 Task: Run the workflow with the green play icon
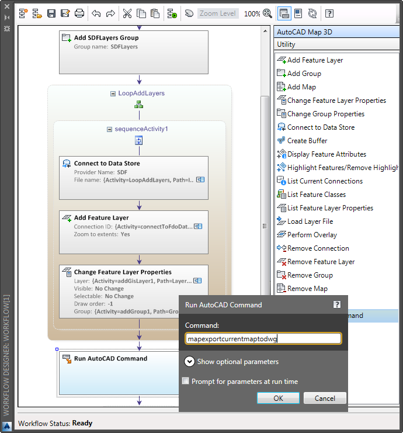pyautogui.click(x=172, y=13)
